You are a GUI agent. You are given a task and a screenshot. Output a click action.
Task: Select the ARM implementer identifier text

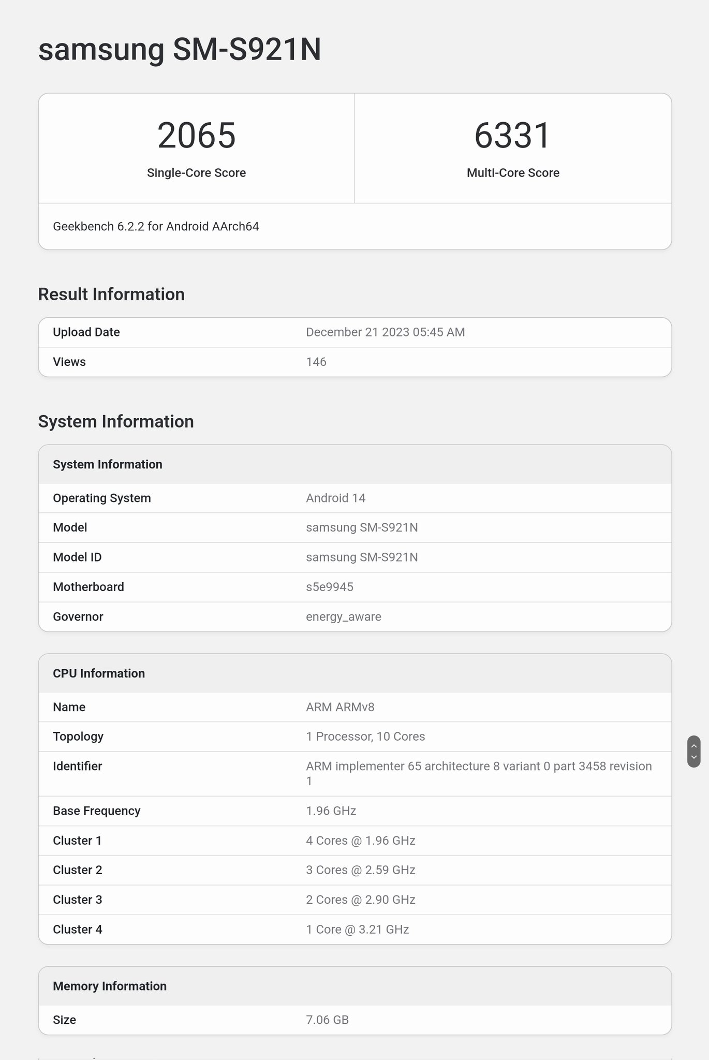click(x=479, y=773)
